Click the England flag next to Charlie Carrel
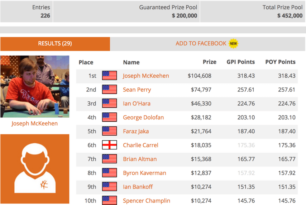The image size is (306, 205). 110,145
